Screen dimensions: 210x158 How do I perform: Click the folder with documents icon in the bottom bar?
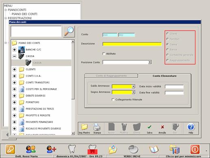pyautogui.click(x=175, y=149)
